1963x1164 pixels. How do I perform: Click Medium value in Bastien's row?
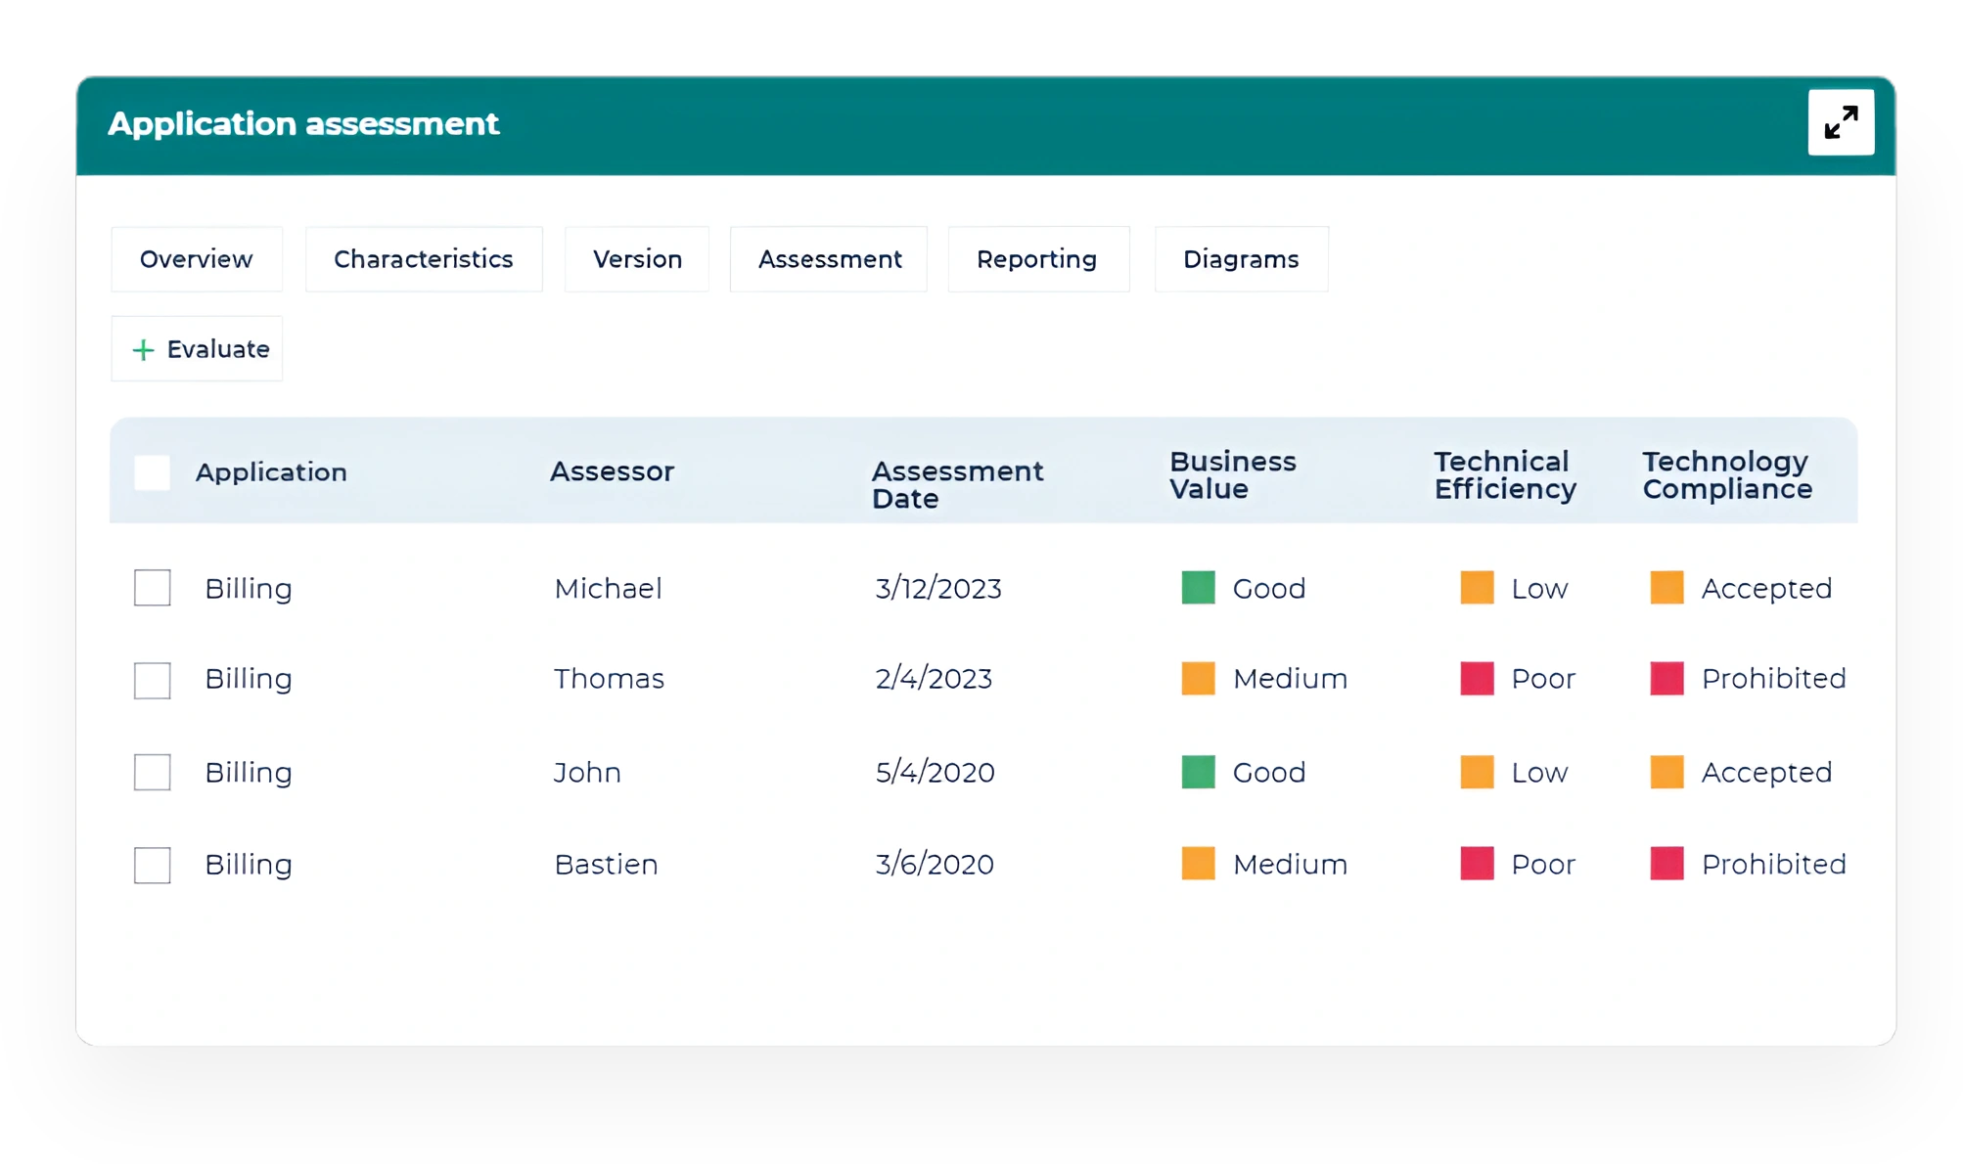pos(1290,865)
